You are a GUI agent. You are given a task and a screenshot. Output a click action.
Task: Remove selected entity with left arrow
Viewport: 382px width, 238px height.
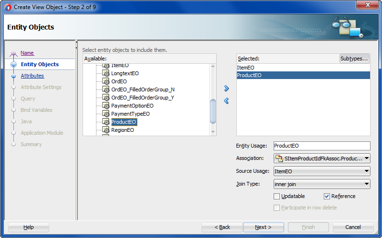[226, 100]
